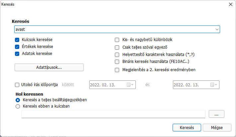Enable Helyettesítő karakterek használata checkbox
The image size is (236, 137).
(117, 55)
